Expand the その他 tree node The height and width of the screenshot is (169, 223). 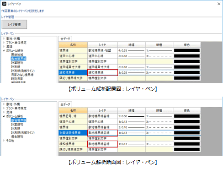(x=4, y=141)
